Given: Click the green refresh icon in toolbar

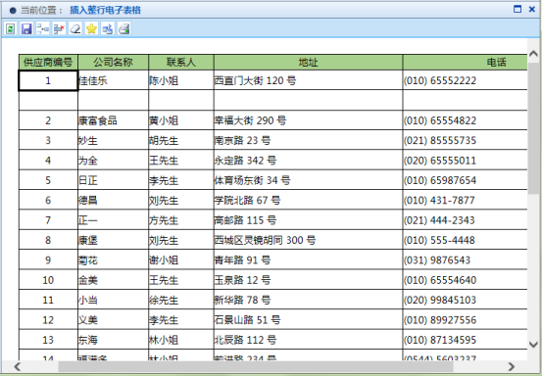Looking at the screenshot, I should 11,28.
